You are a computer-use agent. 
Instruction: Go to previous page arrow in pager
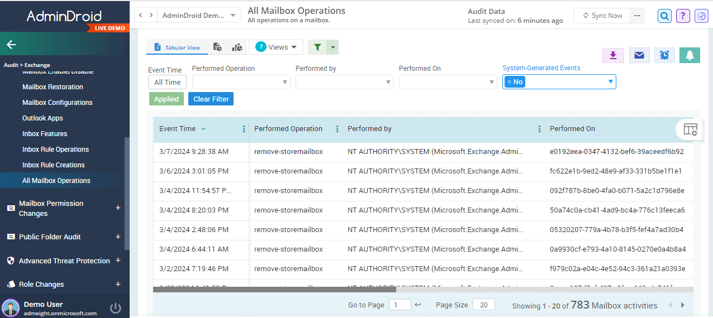(x=670, y=305)
